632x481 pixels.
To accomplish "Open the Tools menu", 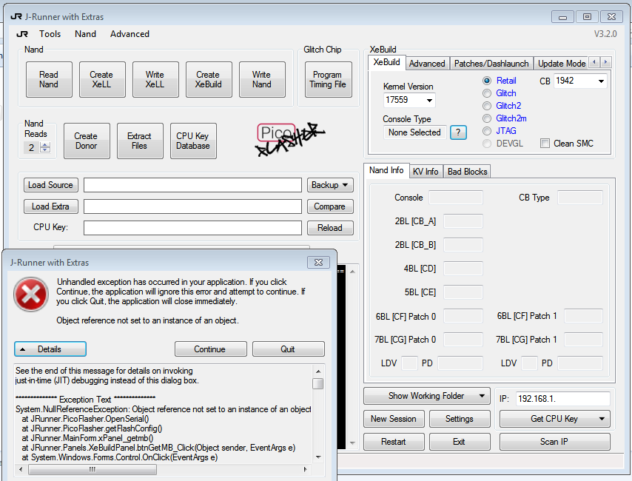I will click(50, 34).
